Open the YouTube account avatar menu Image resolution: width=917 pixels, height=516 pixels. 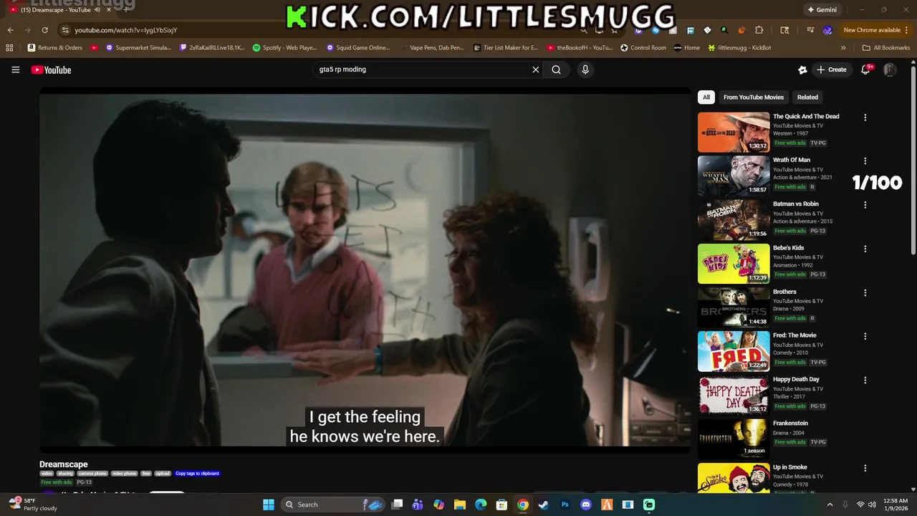coord(890,70)
